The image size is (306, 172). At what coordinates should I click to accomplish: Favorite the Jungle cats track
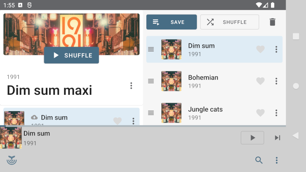point(260,113)
